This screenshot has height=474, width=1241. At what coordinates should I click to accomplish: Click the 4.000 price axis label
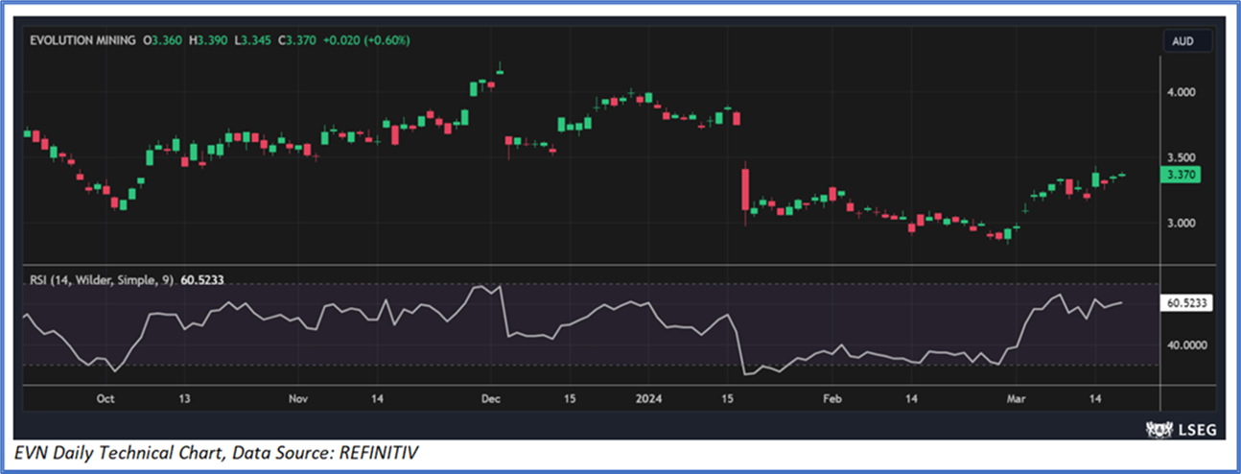tap(1181, 92)
